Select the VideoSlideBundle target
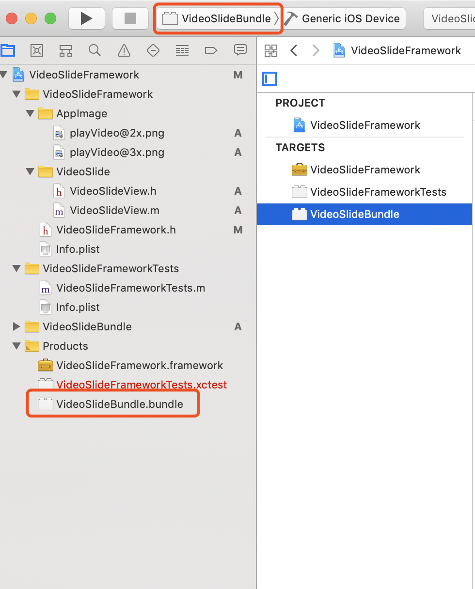This screenshot has width=475, height=589. (x=364, y=214)
